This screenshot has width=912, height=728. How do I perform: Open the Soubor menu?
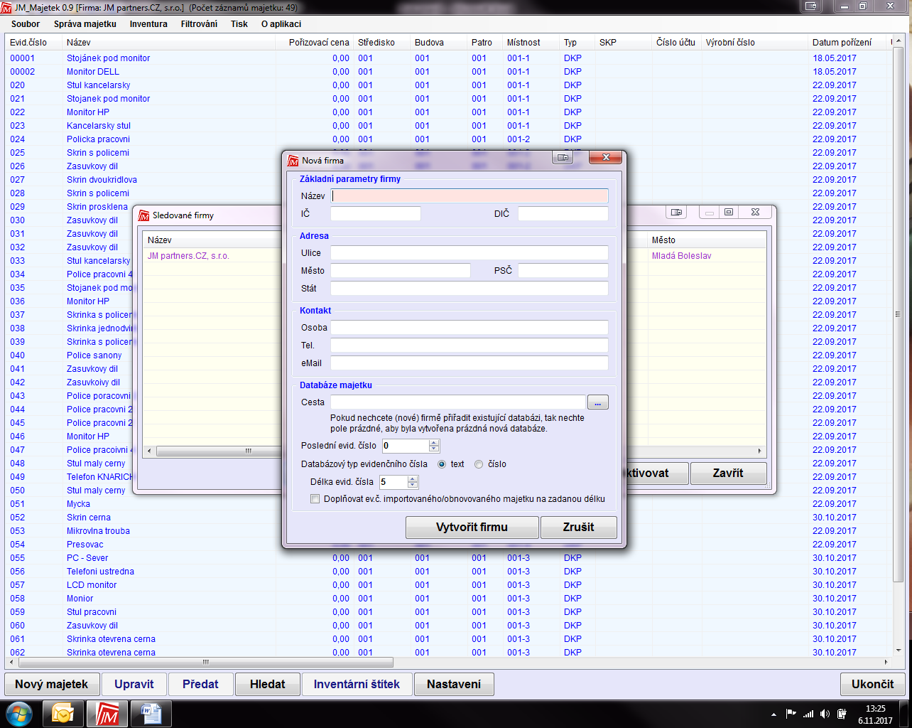pyautogui.click(x=26, y=24)
